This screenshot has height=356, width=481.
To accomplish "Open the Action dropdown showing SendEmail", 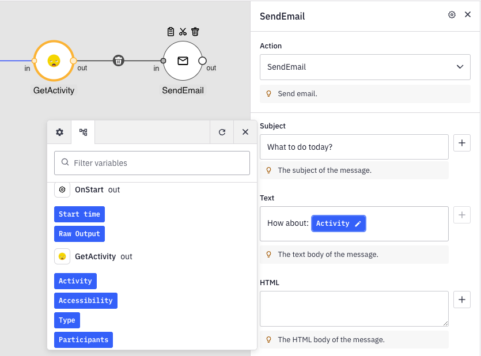I will point(365,67).
